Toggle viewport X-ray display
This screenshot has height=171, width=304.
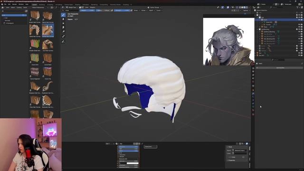(237, 8)
